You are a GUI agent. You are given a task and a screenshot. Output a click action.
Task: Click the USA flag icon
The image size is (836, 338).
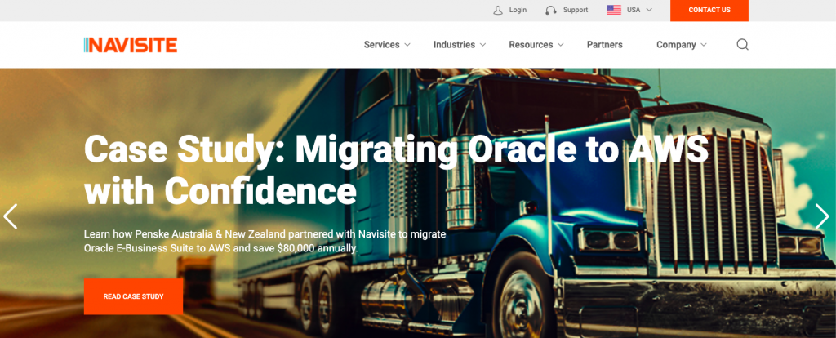point(614,10)
